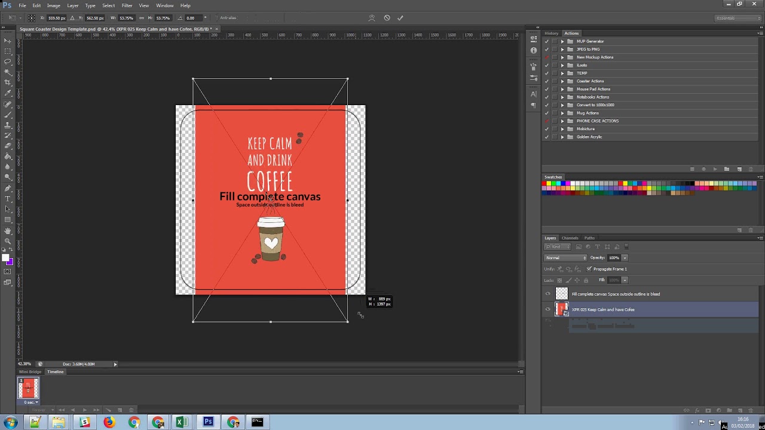Select the Lasso tool
The image size is (765, 430).
(8, 62)
